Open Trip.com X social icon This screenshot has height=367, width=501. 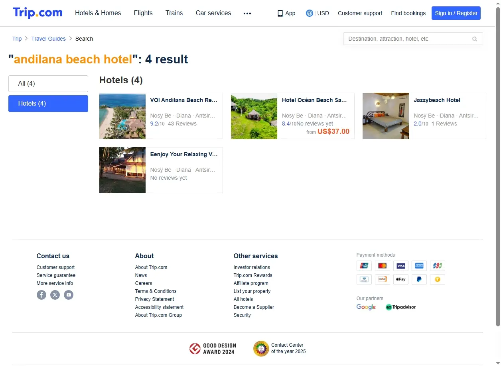point(55,295)
